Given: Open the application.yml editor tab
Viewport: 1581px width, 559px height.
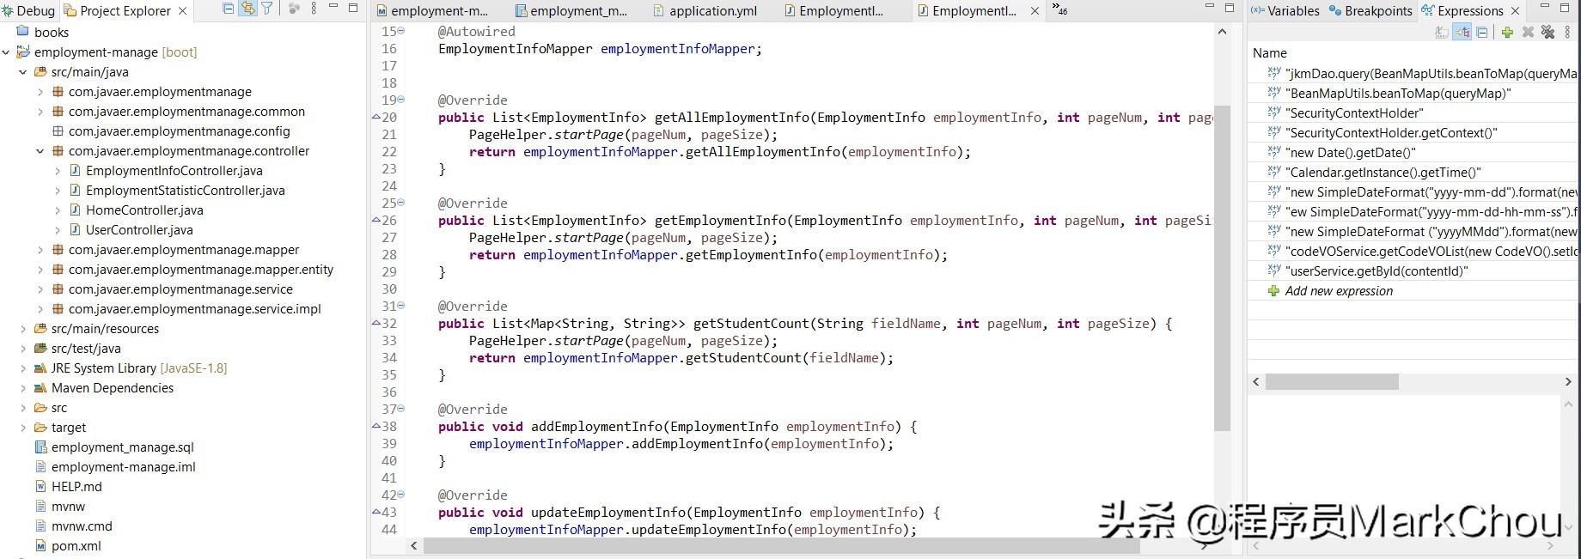Looking at the screenshot, I should click(x=704, y=11).
